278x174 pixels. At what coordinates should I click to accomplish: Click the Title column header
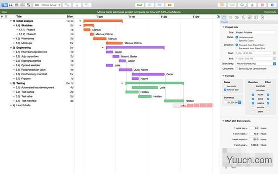[x=19, y=17]
